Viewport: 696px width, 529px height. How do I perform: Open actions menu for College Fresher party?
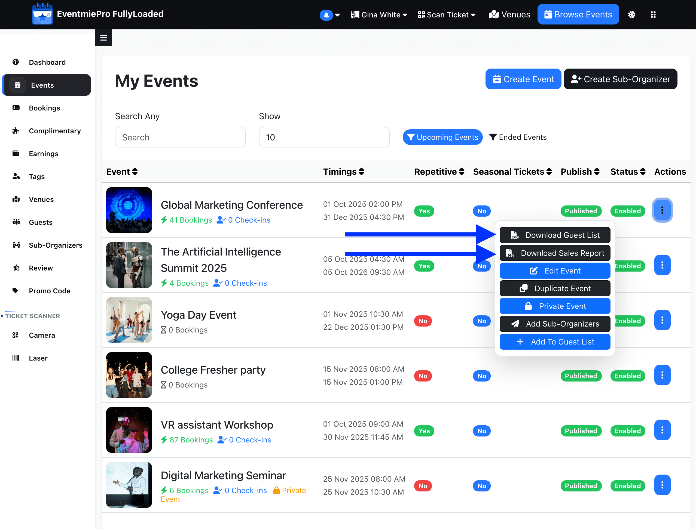[x=662, y=375]
